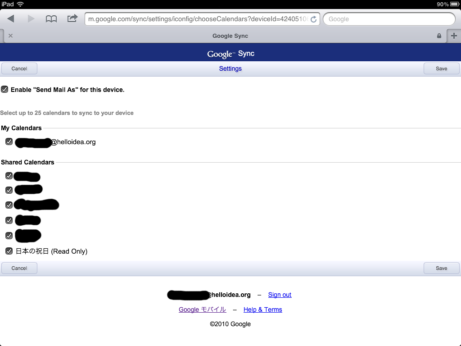
Task: Select the Google Sync tab title
Action: tap(230, 36)
